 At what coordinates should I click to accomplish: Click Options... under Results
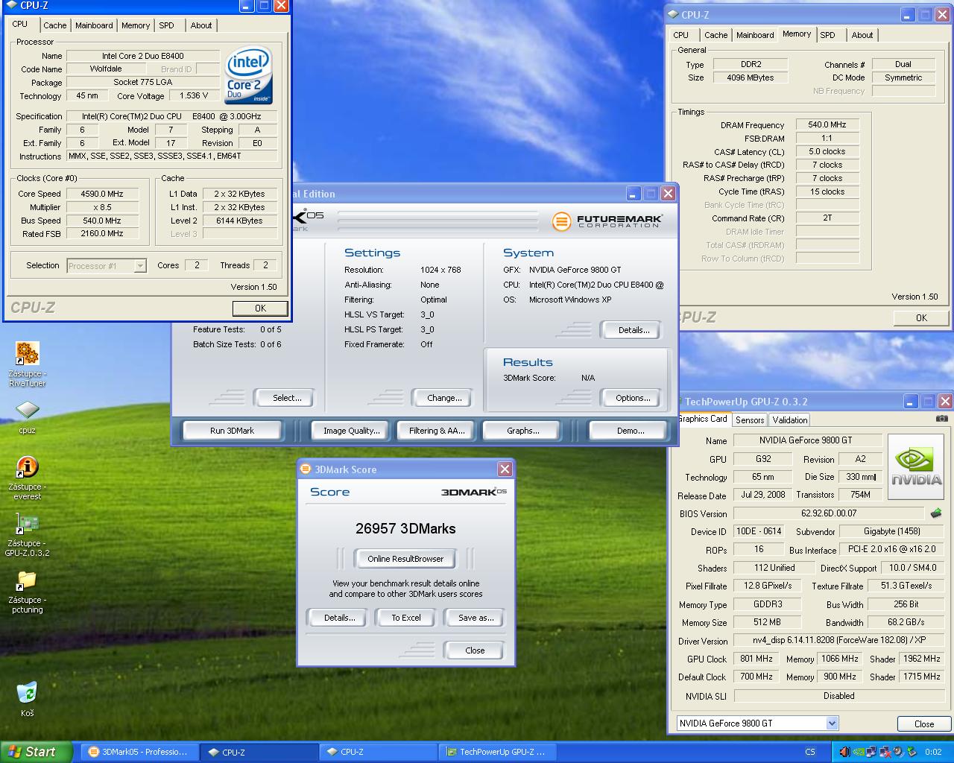tap(633, 398)
